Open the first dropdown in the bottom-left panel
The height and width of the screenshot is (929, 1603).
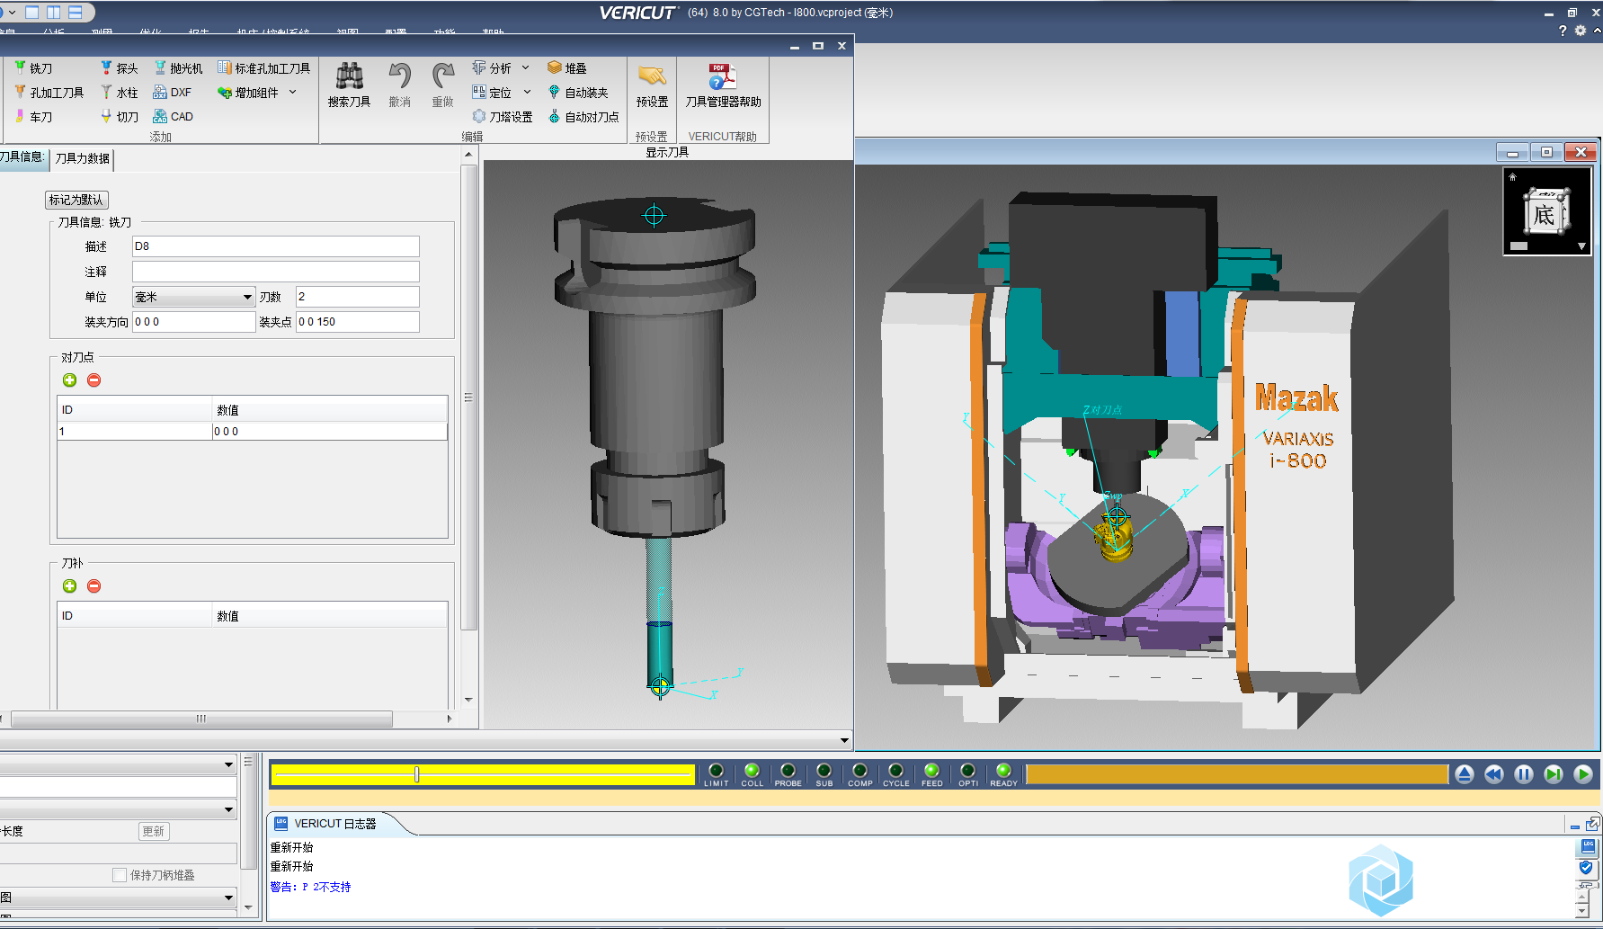(119, 764)
